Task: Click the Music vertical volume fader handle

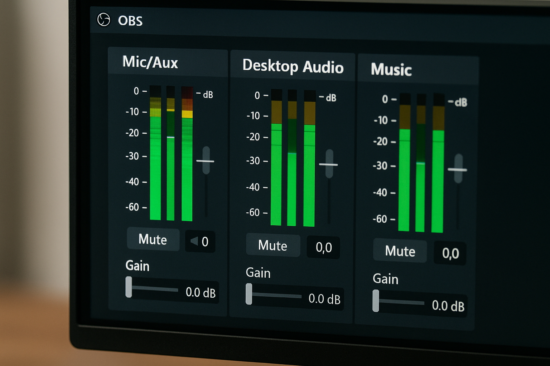Action: pos(458,169)
